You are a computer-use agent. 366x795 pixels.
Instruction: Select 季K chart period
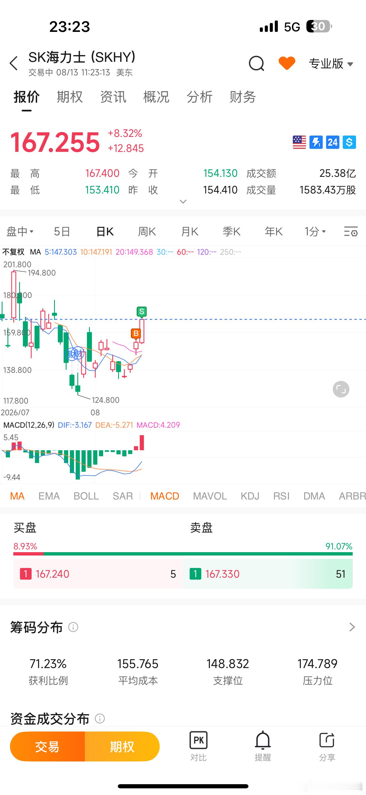[x=232, y=231]
